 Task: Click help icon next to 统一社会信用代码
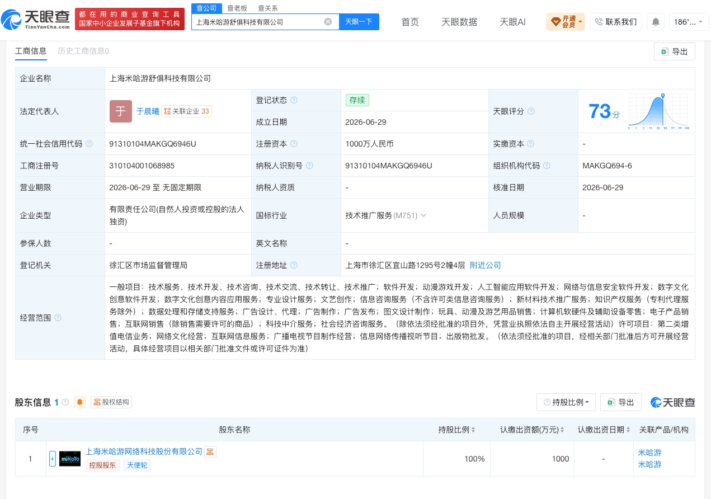(89, 144)
